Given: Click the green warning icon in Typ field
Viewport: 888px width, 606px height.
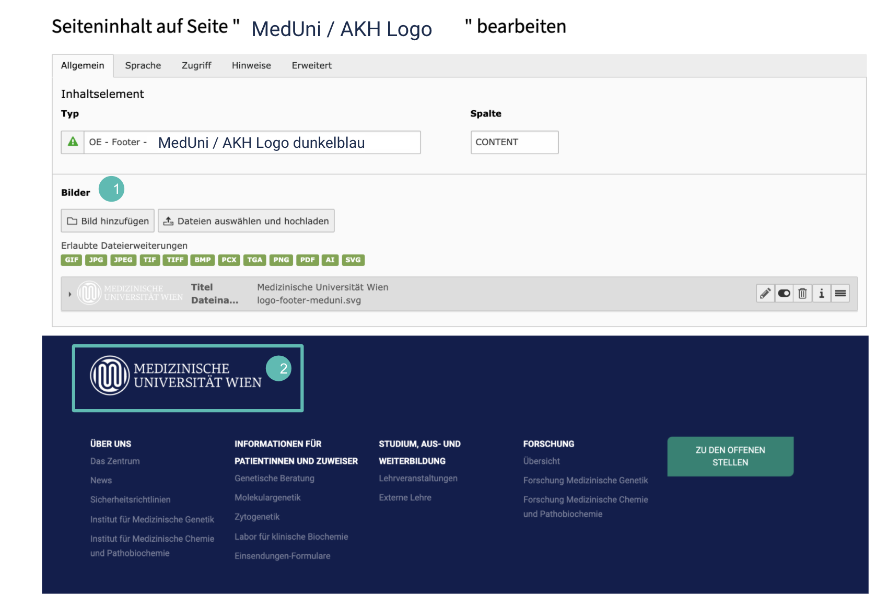Looking at the screenshot, I should pos(73,142).
